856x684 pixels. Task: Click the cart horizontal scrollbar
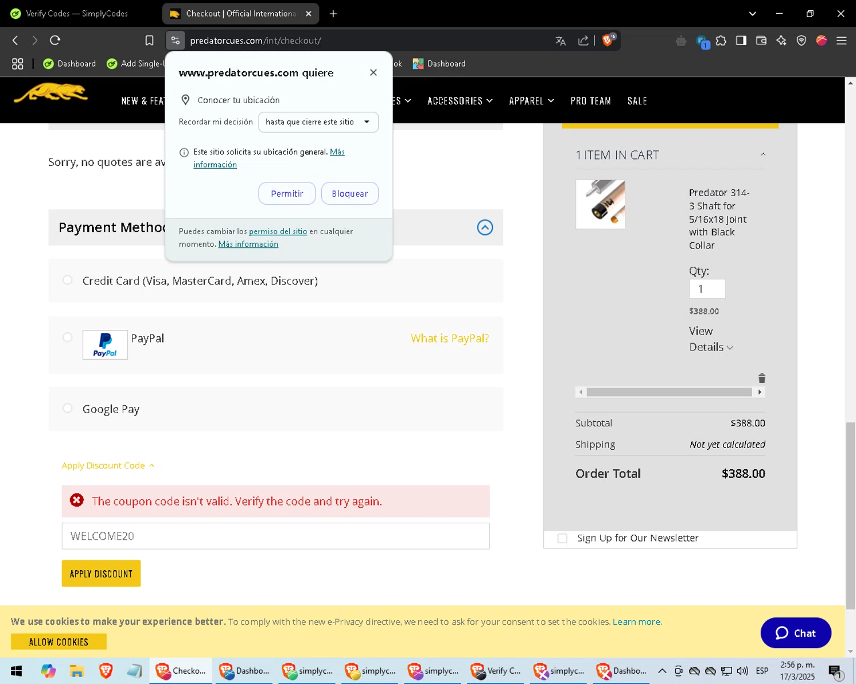[669, 392]
